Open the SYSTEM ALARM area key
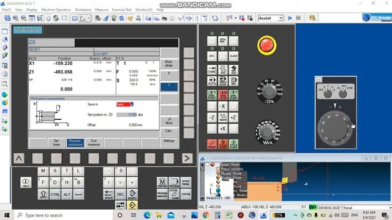The height and width of the screenshot is (220, 392). (x=174, y=194)
